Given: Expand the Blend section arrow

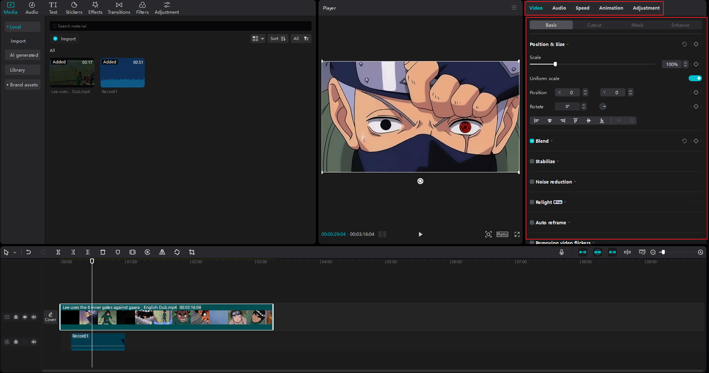Looking at the screenshot, I should (552, 141).
